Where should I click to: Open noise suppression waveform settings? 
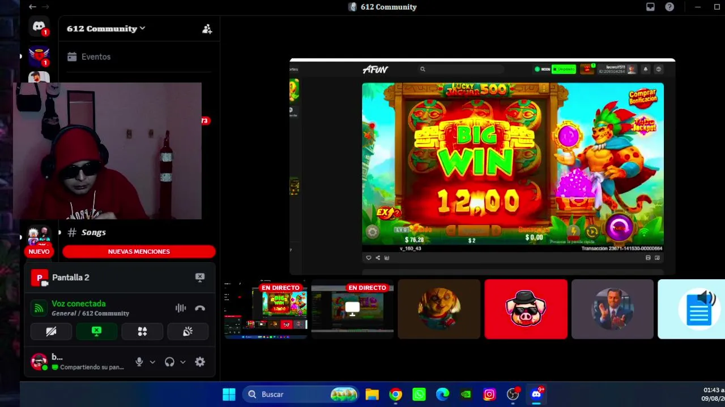point(181,308)
